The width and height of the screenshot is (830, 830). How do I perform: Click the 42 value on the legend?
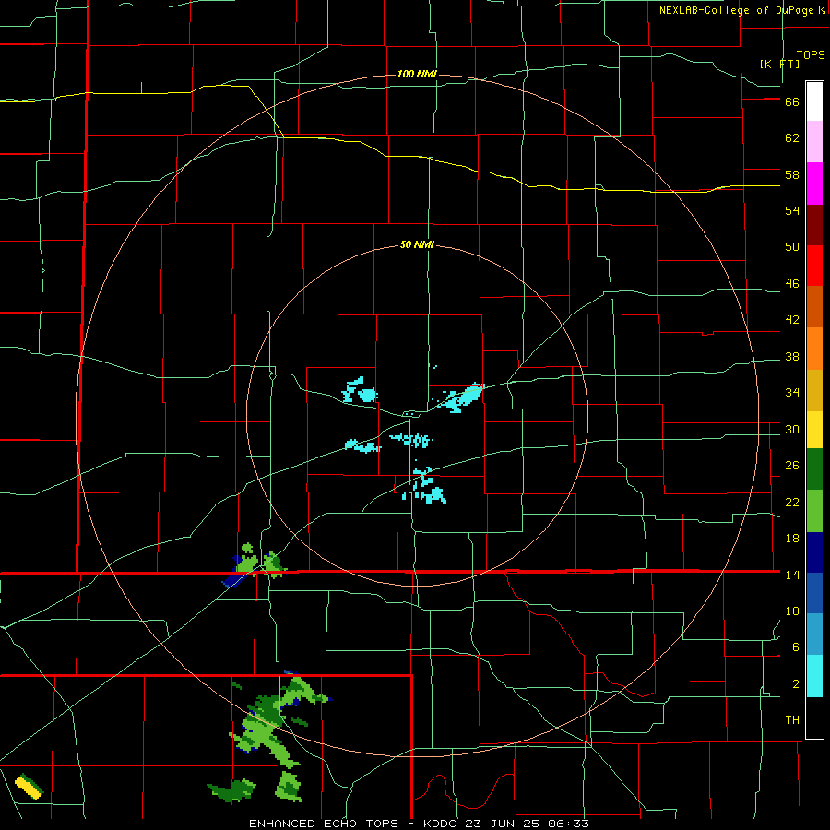pyautogui.click(x=792, y=320)
